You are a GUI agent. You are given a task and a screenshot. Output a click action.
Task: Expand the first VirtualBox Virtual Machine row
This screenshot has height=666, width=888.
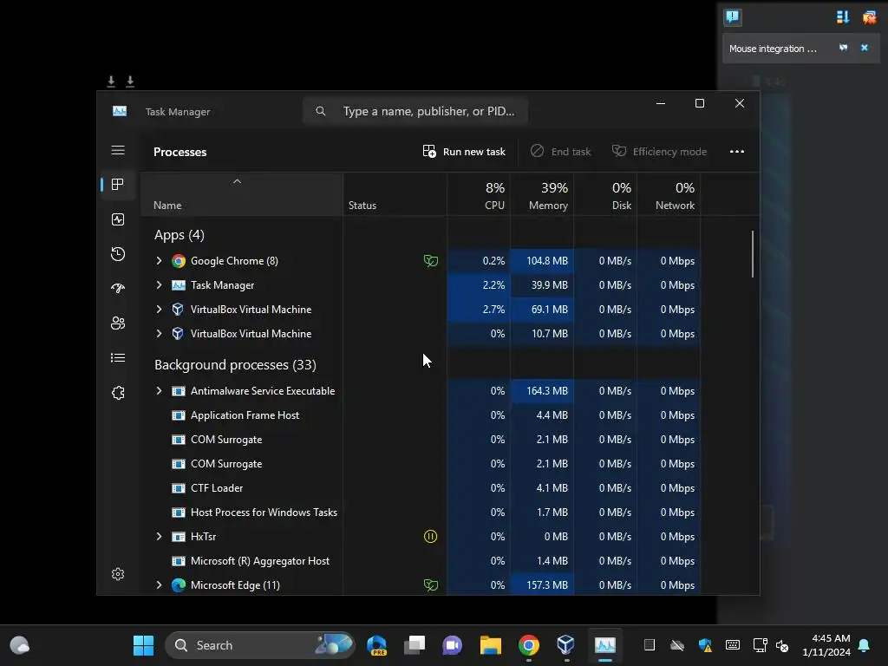pyautogui.click(x=160, y=310)
